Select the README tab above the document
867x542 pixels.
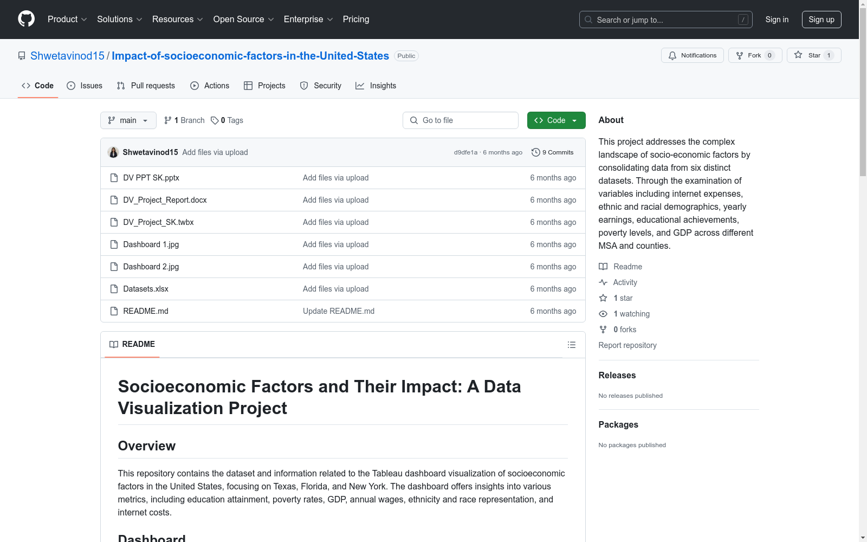(132, 344)
